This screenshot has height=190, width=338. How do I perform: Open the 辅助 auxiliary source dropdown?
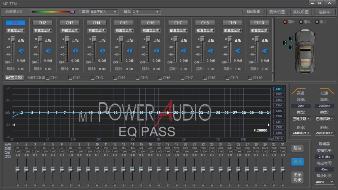click(146, 12)
